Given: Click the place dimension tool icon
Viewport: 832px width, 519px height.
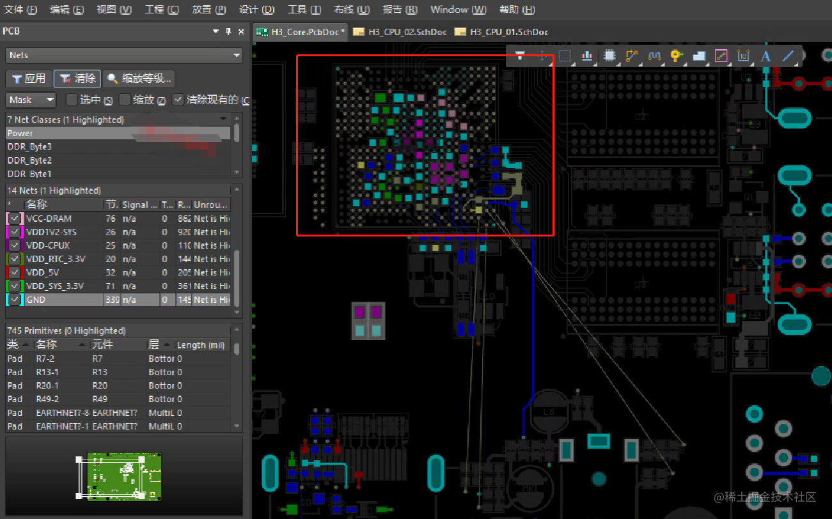Looking at the screenshot, I should pos(743,56).
